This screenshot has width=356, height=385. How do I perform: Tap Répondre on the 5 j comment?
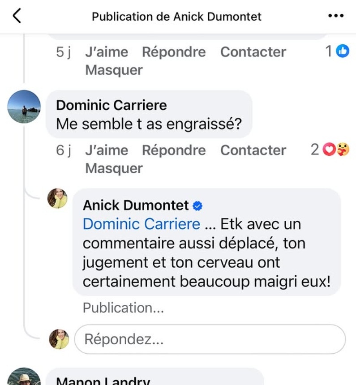click(174, 52)
